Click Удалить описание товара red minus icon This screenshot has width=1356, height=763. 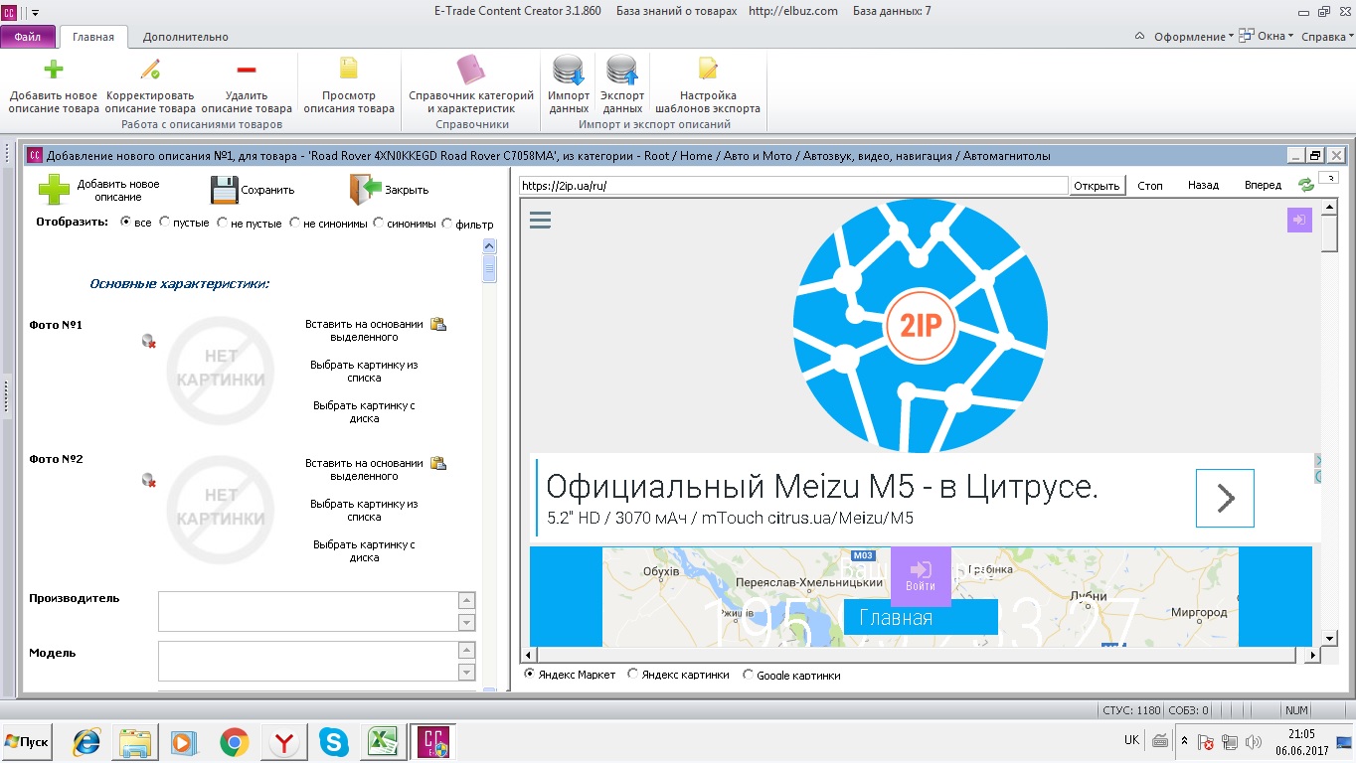pyautogui.click(x=247, y=70)
